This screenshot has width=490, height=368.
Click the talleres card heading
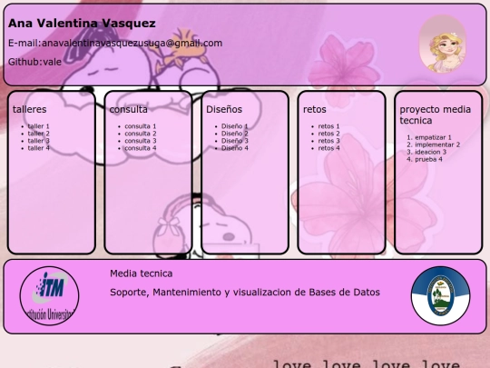[30, 109]
